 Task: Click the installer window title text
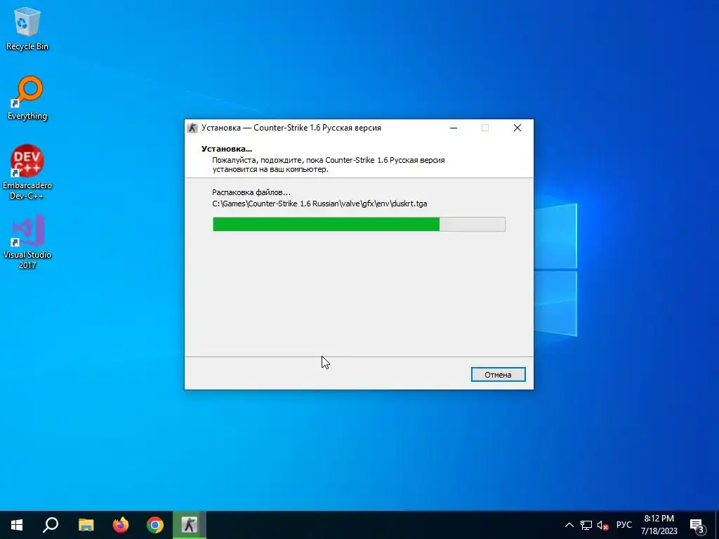(291, 128)
